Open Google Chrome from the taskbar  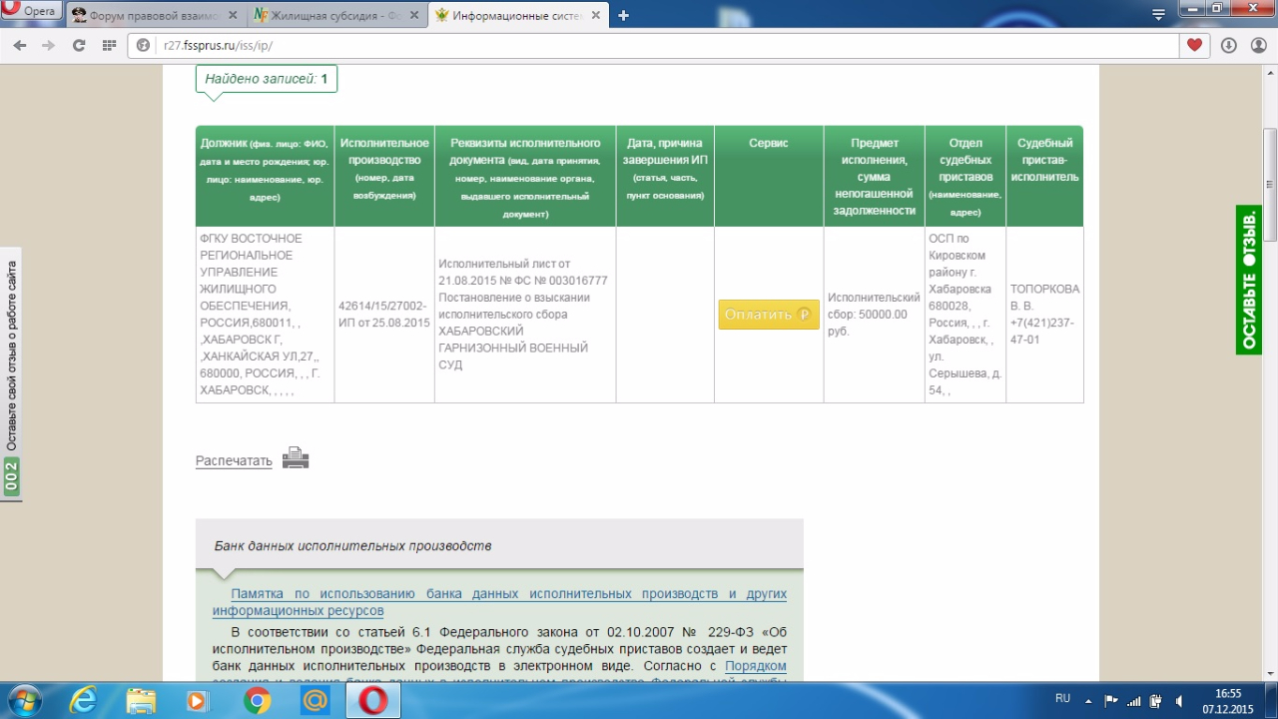pos(257,701)
